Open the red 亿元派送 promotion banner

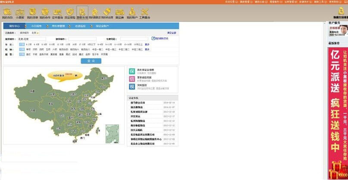click(338, 113)
